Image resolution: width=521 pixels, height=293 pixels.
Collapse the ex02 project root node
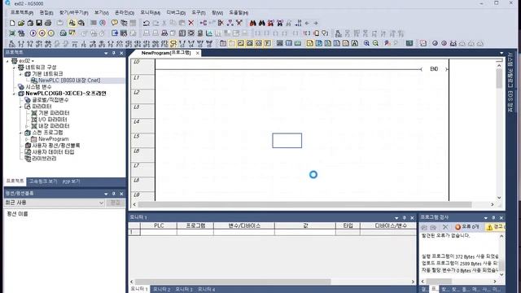pyautogui.click(x=8, y=61)
